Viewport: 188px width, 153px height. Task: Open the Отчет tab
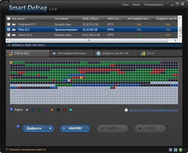tap(150, 53)
